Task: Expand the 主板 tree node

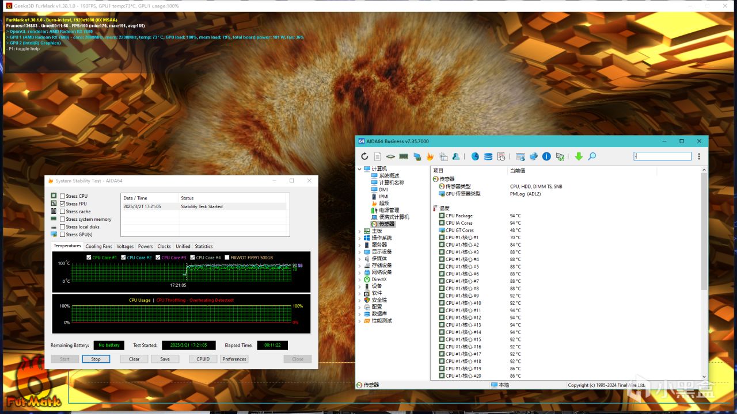Action: coord(360,231)
